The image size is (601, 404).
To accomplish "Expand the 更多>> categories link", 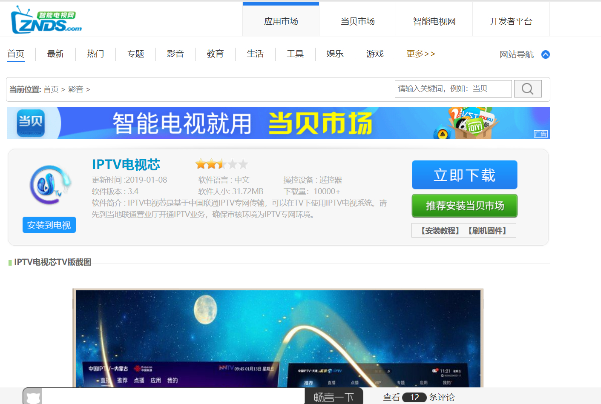I will click(x=421, y=54).
